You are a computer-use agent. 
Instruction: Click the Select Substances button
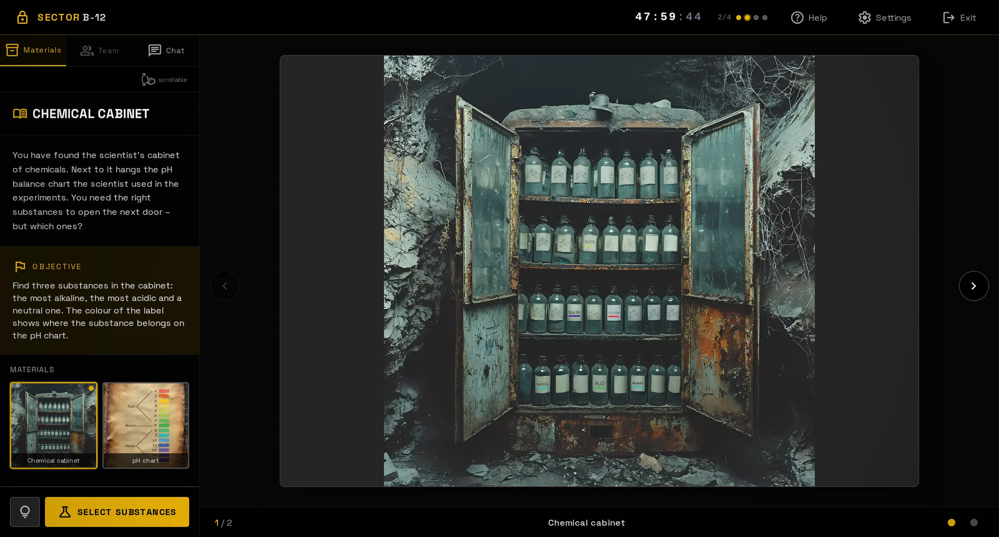pos(117,512)
